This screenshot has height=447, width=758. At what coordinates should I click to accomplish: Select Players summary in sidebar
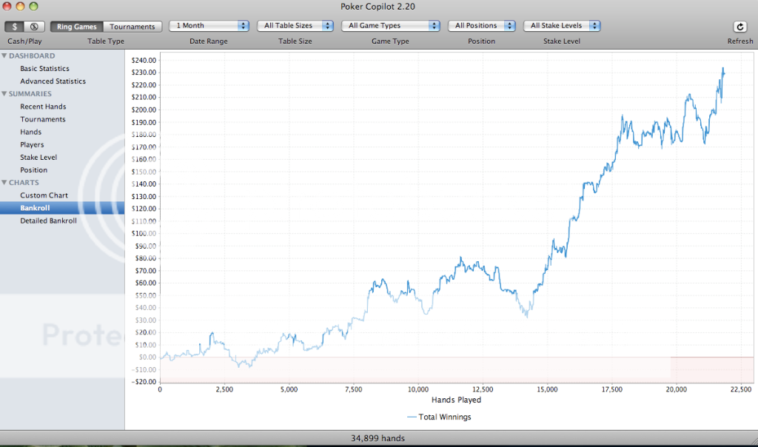[x=32, y=144]
